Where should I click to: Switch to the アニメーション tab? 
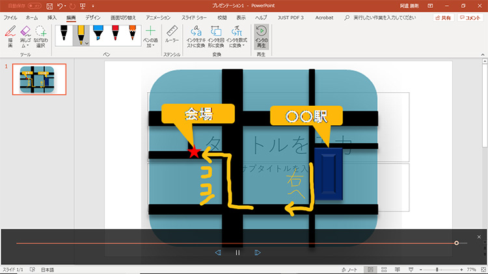(158, 18)
